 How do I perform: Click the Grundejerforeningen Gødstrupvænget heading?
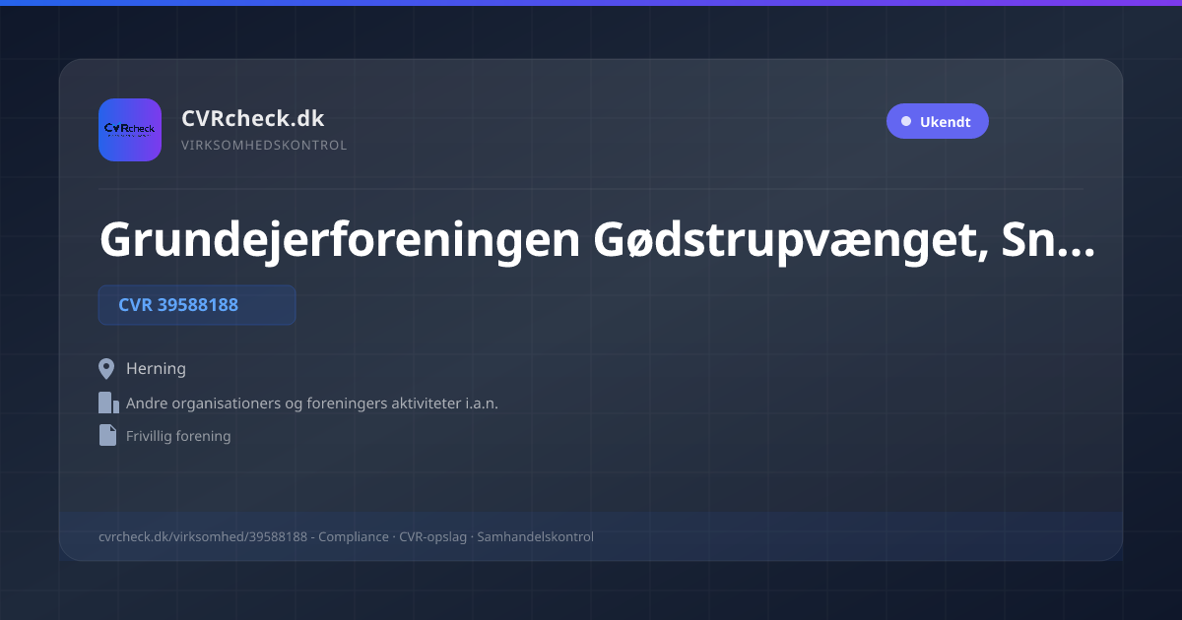pyautogui.click(x=597, y=239)
